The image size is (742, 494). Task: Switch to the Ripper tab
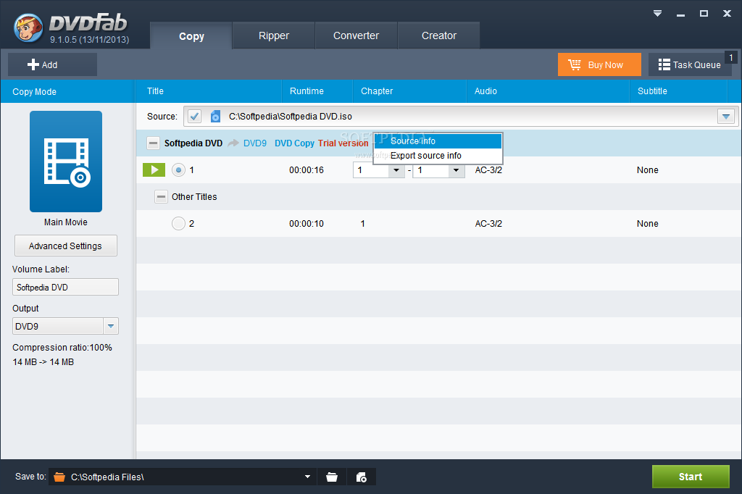(x=273, y=35)
